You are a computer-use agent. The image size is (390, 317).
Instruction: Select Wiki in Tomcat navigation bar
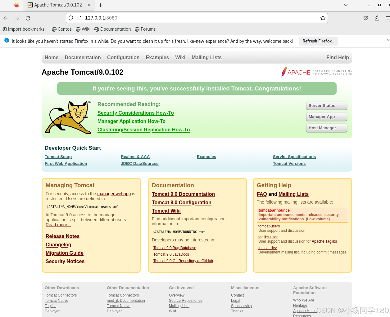click(x=180, y=58)
